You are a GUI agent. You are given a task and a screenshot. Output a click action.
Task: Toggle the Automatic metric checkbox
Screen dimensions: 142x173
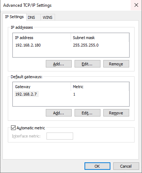[13, 128]
